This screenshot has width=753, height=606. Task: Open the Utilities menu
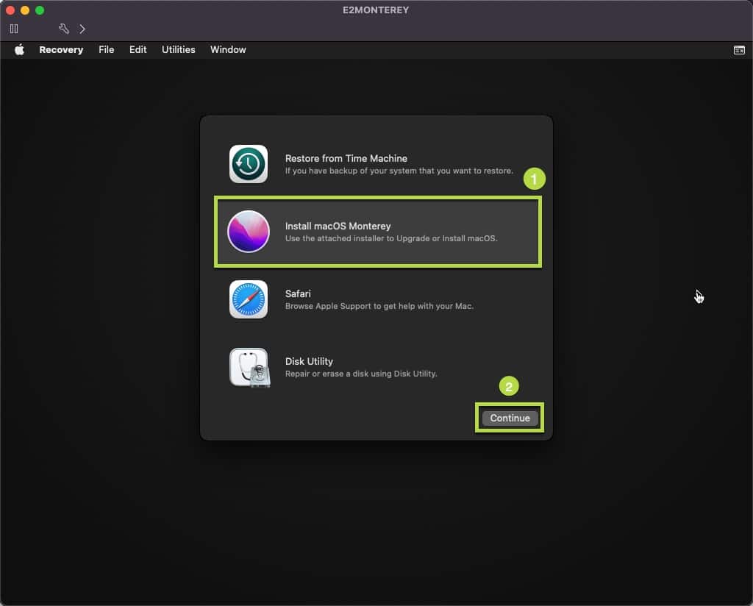[x=178, y=49]
